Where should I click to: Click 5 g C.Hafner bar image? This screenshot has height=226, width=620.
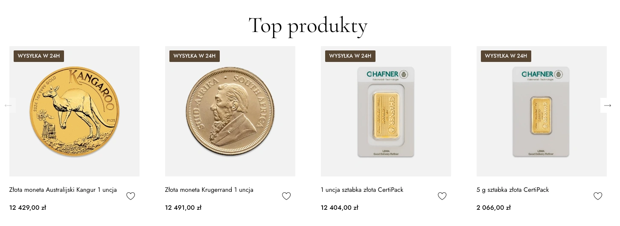(x=541, y=112)
